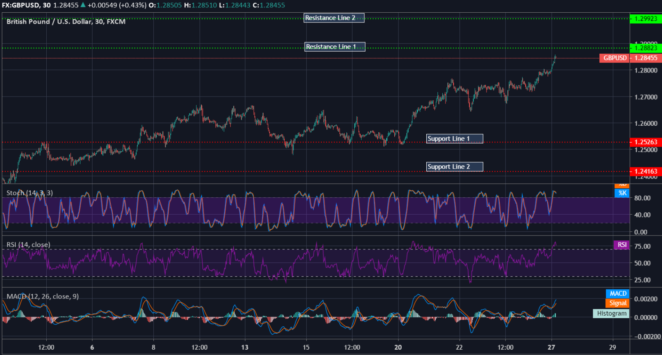The width and height of the screenshot is (662, 355).
Task: Click the Stoch (14, 3, 3) indicator title
Action: pos(30,193)
